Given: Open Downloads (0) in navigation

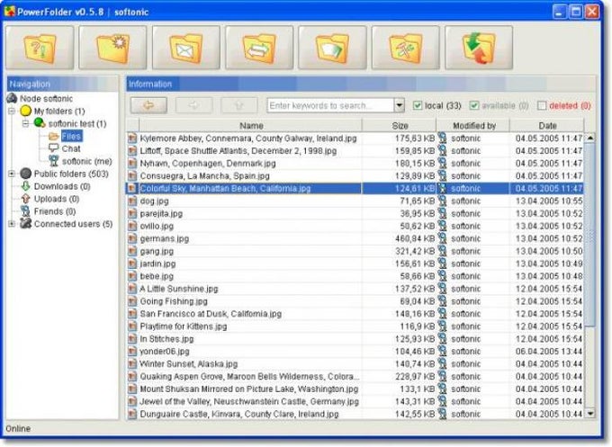Looking at the screenshot, I should tap(62, 186).
